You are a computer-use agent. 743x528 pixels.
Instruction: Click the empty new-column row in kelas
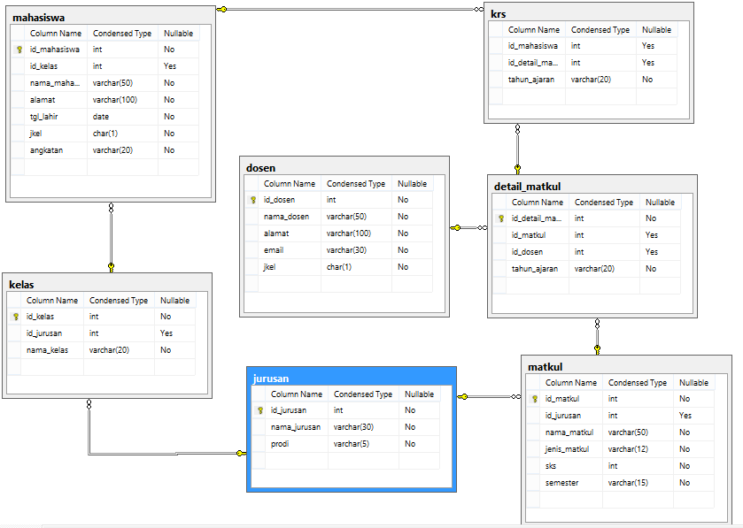pos(102,367)
